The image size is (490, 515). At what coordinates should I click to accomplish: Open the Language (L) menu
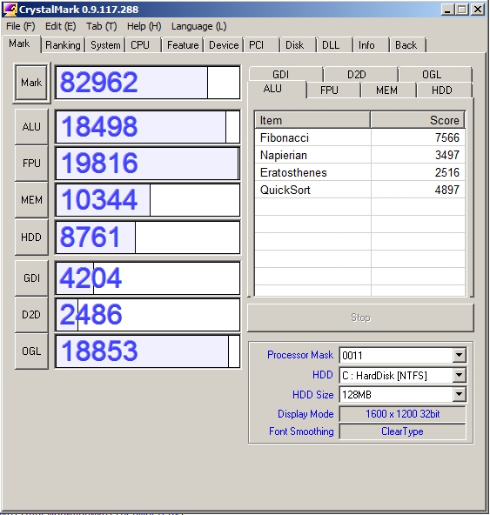click(198, 26)
